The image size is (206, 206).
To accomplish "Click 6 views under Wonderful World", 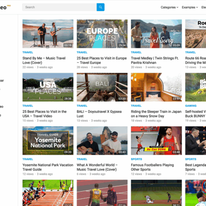I will click(81, 174).
